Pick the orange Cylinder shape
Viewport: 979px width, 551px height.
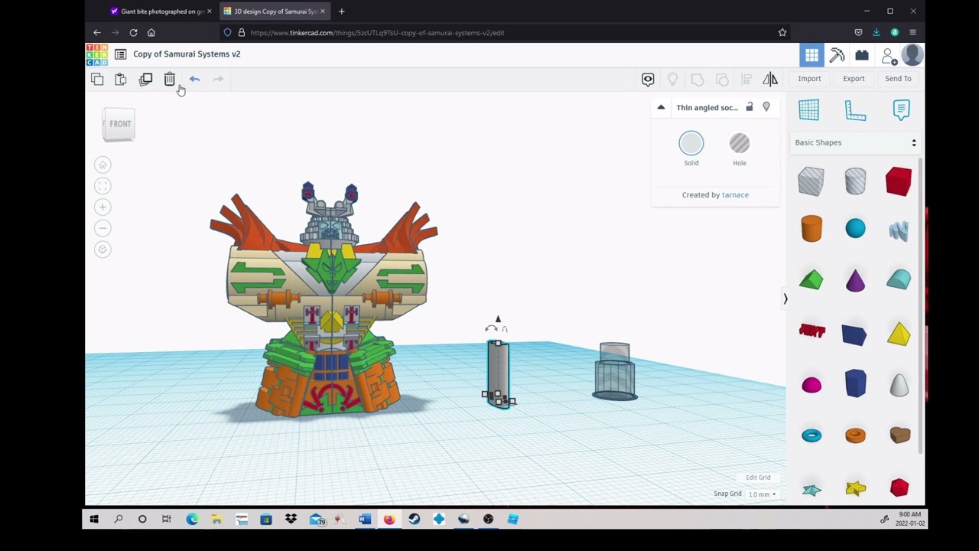tap(811, 229)
